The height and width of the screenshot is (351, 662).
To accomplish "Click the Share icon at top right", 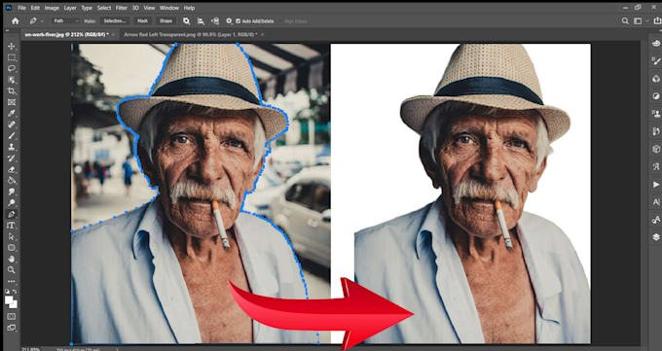I will pyautogui.click(x=657, y=20).
